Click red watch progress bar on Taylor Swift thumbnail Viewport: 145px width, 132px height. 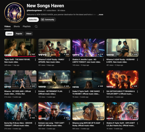tap(20, 56)
